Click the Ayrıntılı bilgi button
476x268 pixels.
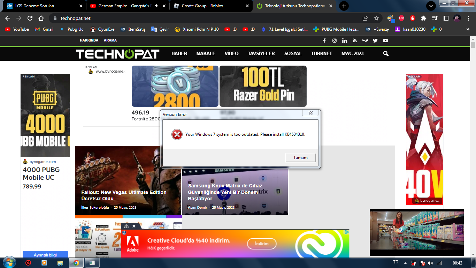[45, 255]
